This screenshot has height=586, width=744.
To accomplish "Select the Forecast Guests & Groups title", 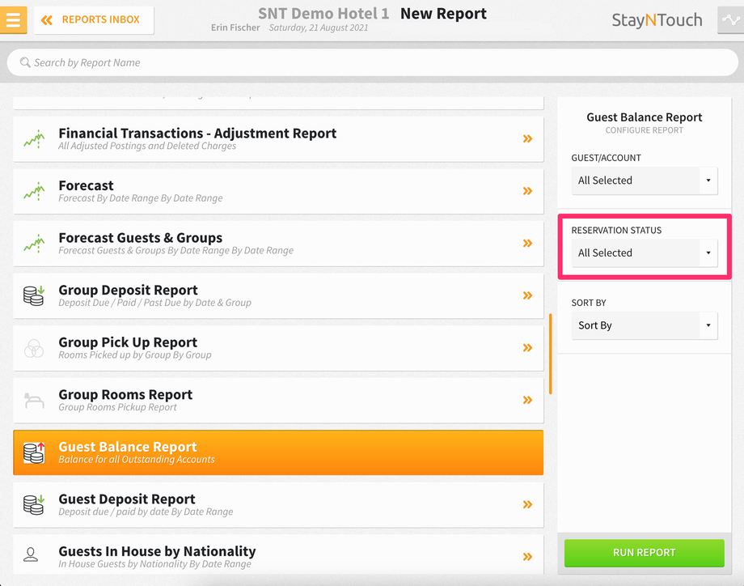I will point(141,237).
